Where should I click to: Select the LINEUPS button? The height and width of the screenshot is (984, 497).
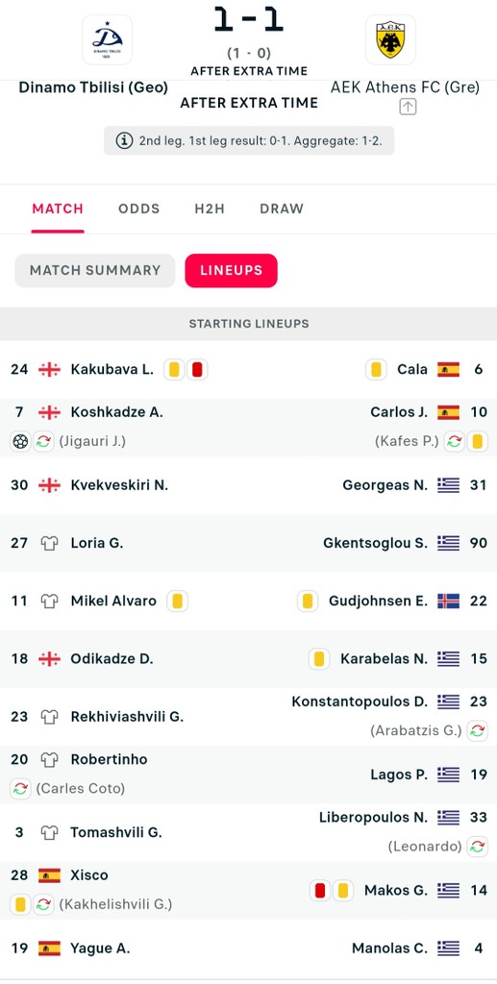point(231,270)
